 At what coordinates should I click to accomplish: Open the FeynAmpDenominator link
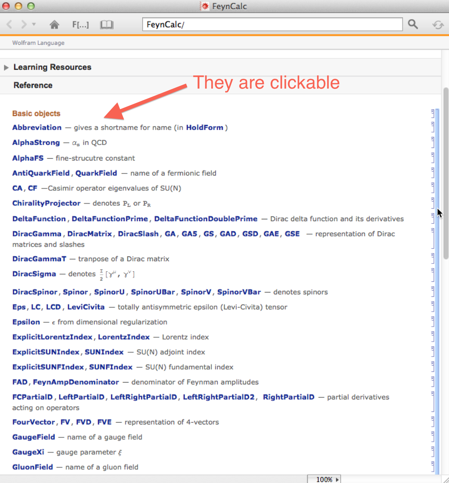(x=76, y=382)
